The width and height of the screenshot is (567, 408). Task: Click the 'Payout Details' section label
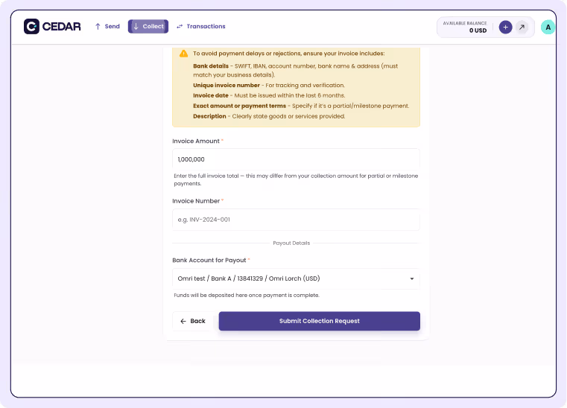coord(291,243)
